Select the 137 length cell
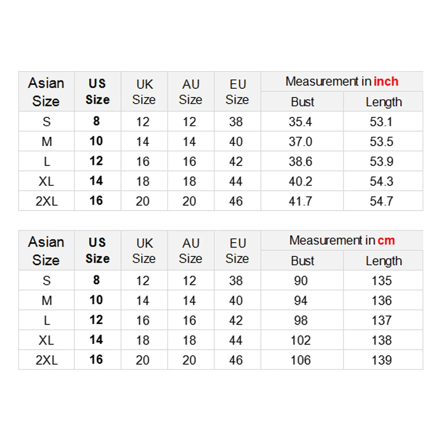Image resolution: width=441 pixels, height=441 pixels. coord(381,320)
